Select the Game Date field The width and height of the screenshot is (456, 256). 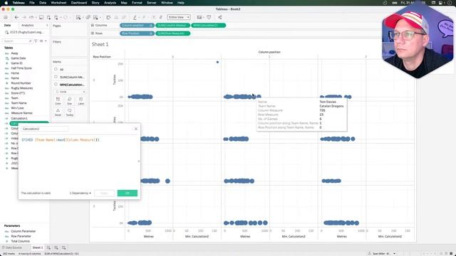pos(19,58)
